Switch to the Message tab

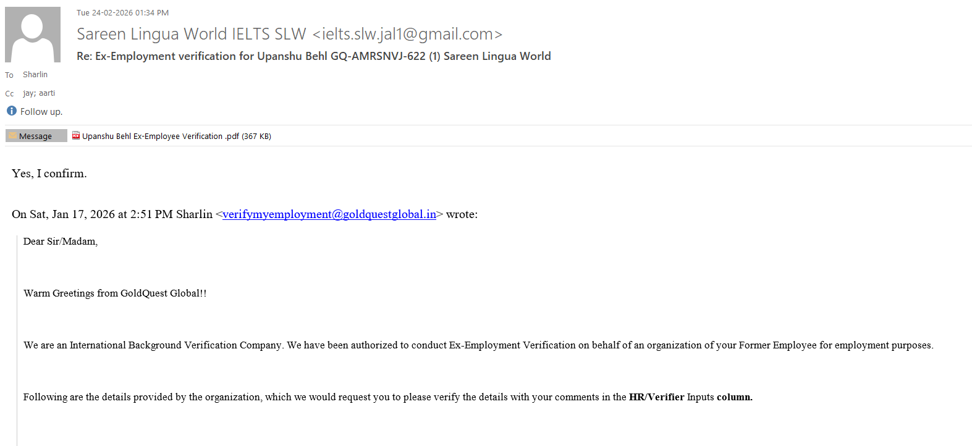point(36,136)
